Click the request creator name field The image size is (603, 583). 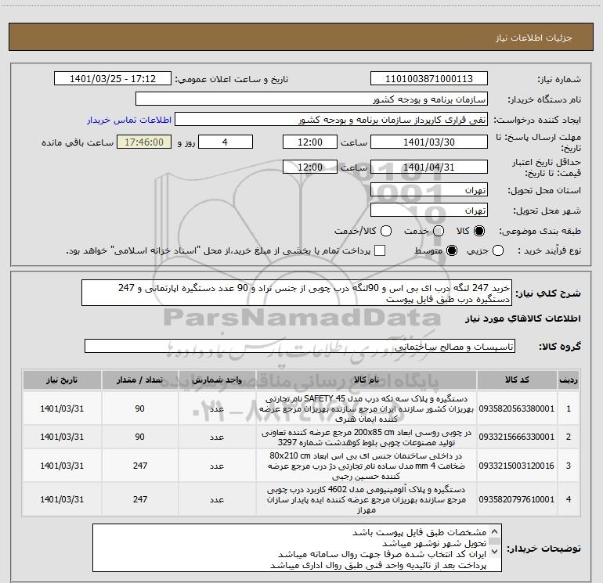pyautogui.click(x=331, y=120)
